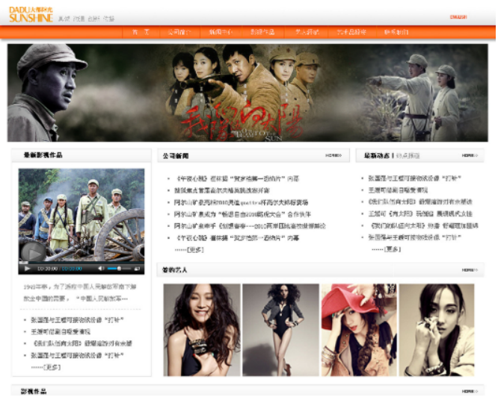
Task: Open last 午夜心跳 item in 公司新闻
Action: coord(238,238)
